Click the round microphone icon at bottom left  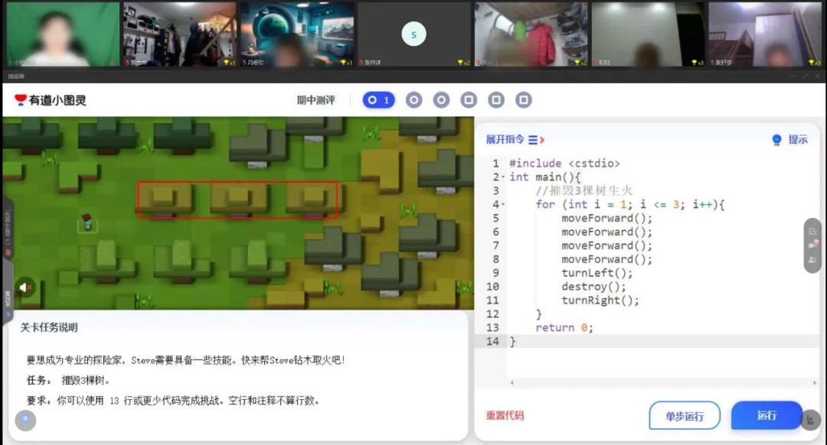pos(25,421)
